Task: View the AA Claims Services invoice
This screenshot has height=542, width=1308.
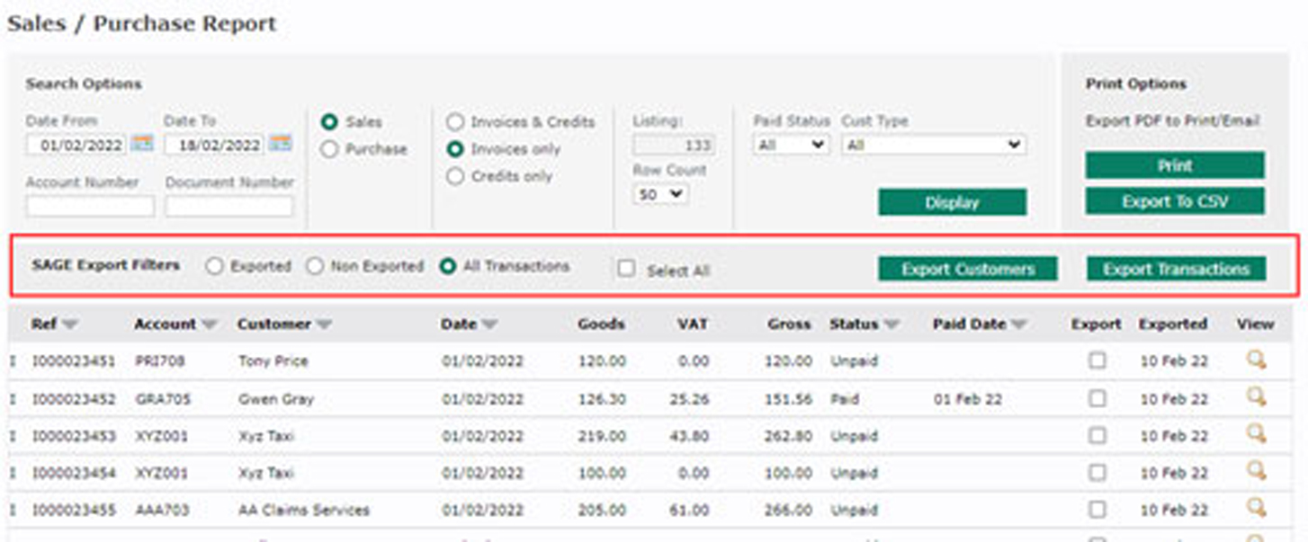Action: (1256, 509)
